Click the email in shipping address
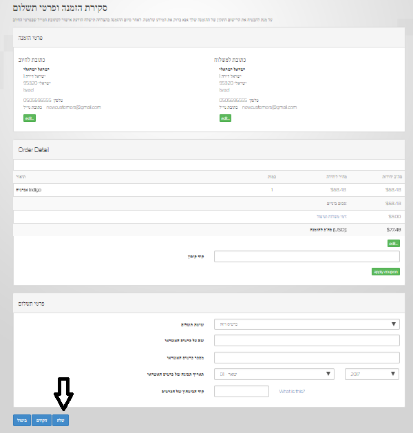The height and width of the screenshot is (433, 413). pyautogui.click(x=269, y=107)
